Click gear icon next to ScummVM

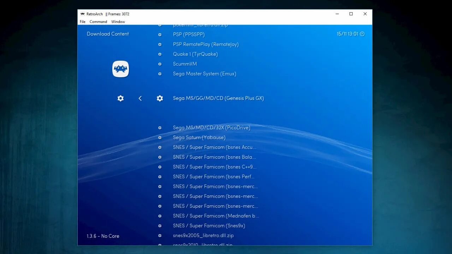point(160,64)
